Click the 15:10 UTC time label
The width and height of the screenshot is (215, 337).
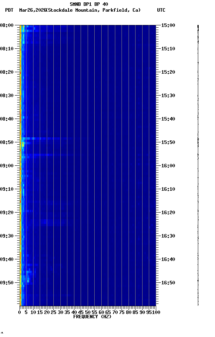tap(168, 49)
